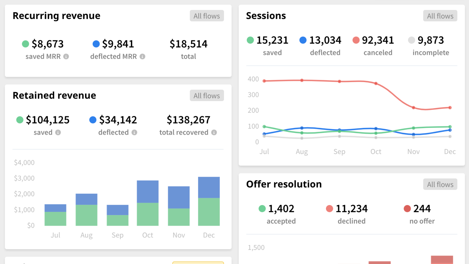Click the Dec bar in Retained revenue chart
The width and height of the screenshot is (469, 264).
pyautogui.click(x=209, y=201)
